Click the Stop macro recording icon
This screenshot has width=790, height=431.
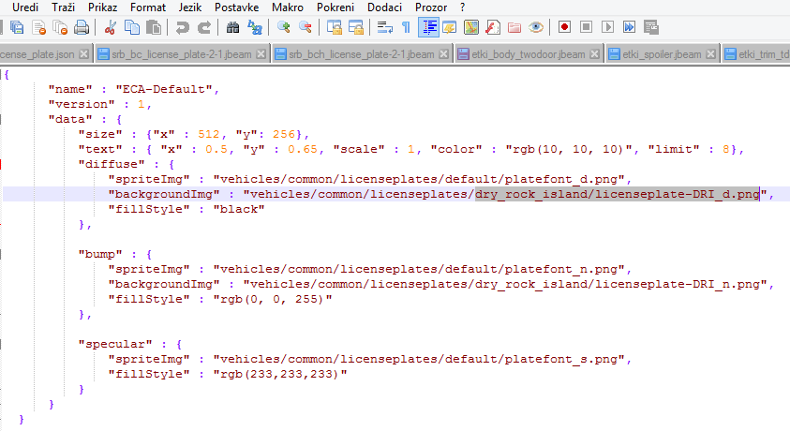point(586,27)
